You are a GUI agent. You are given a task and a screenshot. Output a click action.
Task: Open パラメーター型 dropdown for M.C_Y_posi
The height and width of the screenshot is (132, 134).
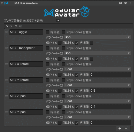coord(97,117)
